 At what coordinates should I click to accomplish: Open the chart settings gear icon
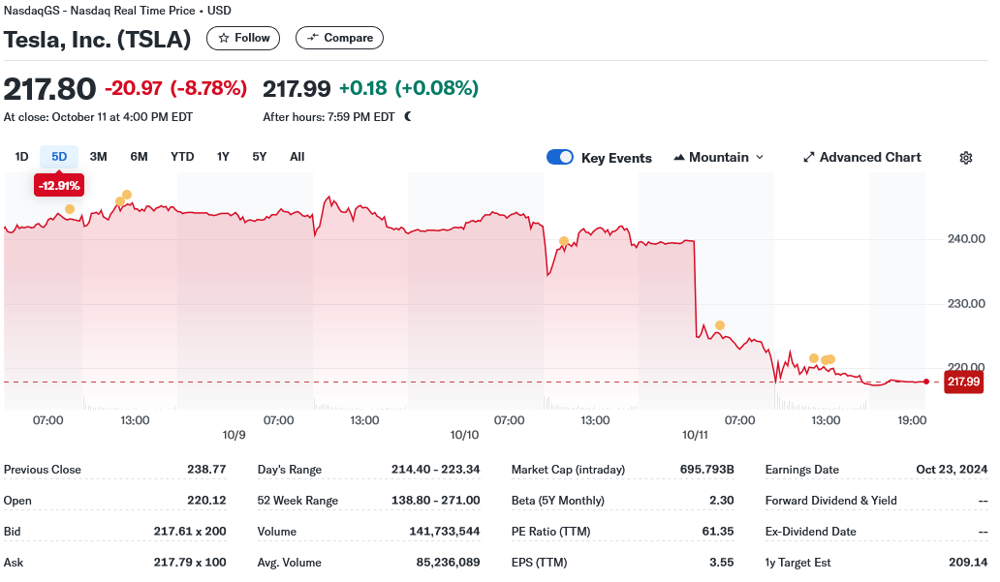tap(965, 158)
